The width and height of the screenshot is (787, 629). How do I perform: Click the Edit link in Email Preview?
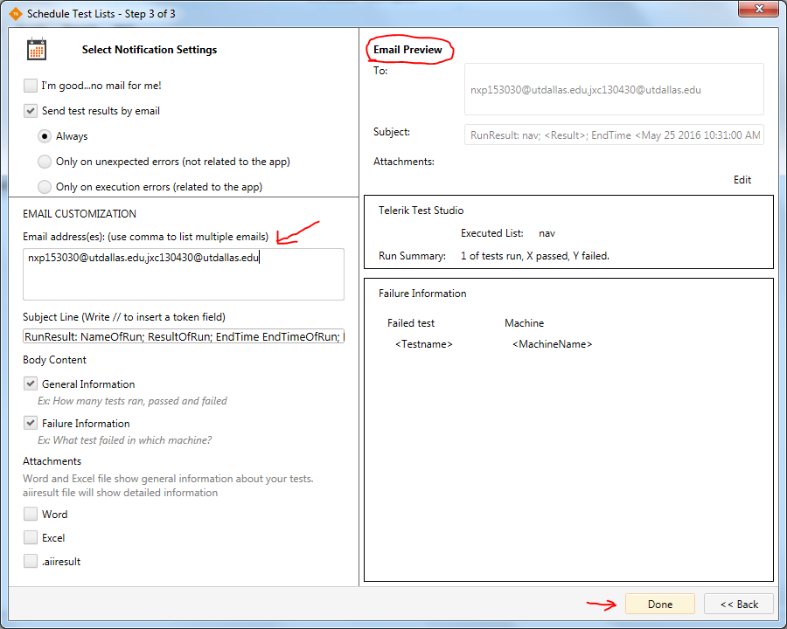pos(742,180)
